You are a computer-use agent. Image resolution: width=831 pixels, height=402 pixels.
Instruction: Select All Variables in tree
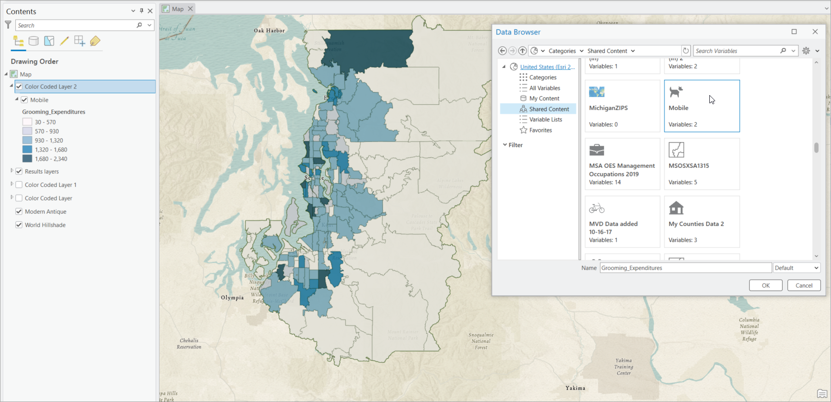point(545,88)
